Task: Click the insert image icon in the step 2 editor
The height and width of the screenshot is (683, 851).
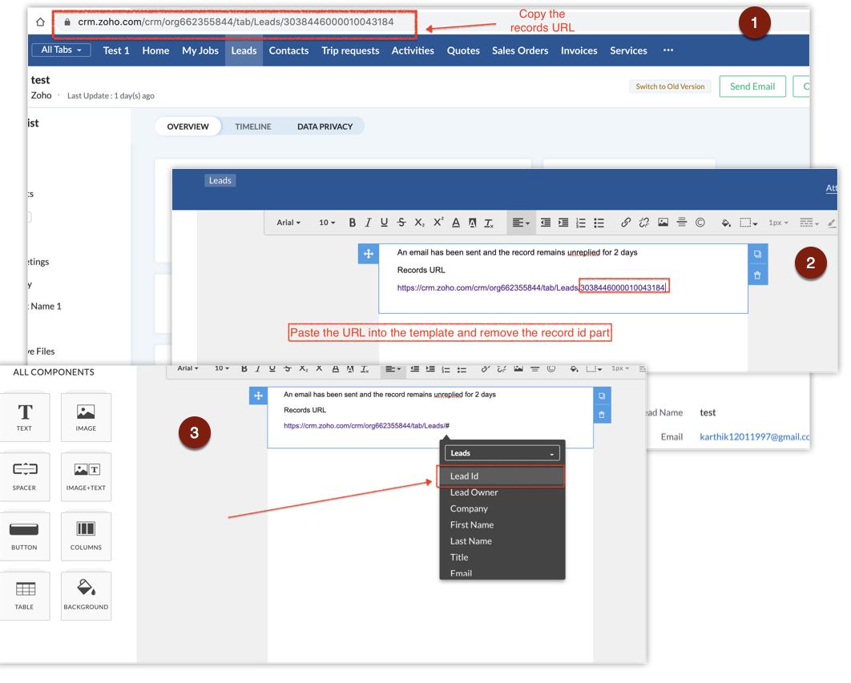Action: 663,222
